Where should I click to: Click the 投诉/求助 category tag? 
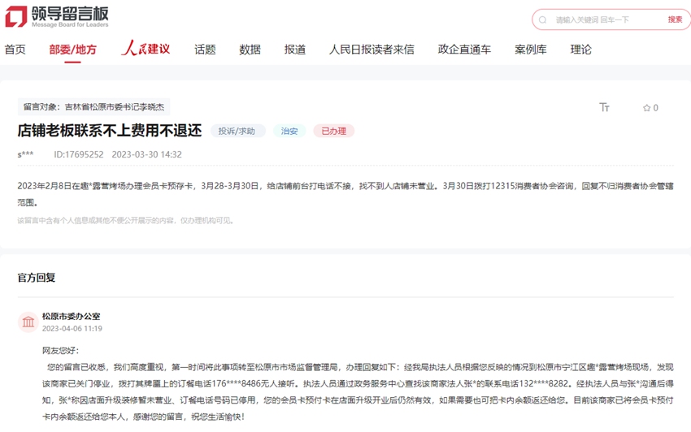tap(237, 131)
